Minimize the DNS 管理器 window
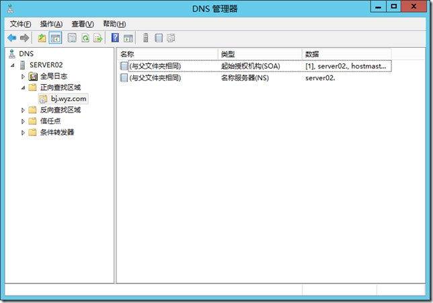 (x=379, y=6)
